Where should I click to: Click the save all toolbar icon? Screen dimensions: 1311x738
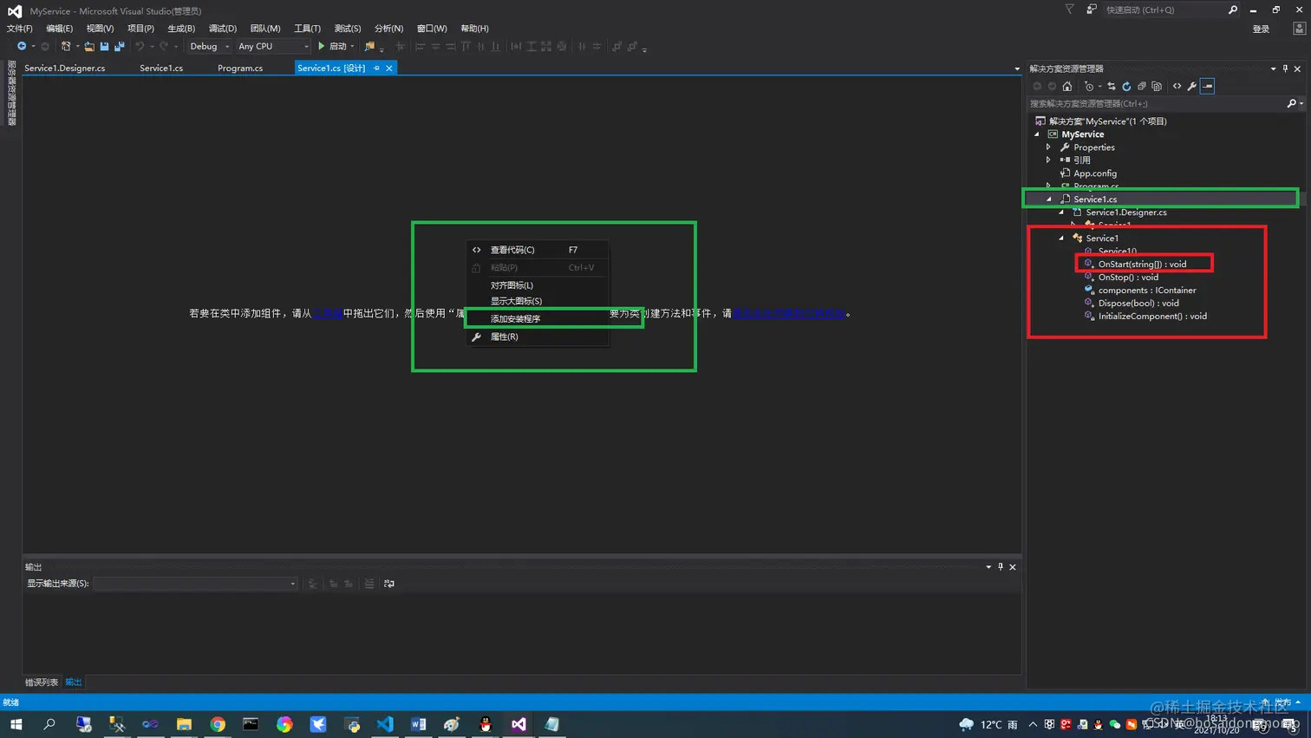click(x=119, y=46)
